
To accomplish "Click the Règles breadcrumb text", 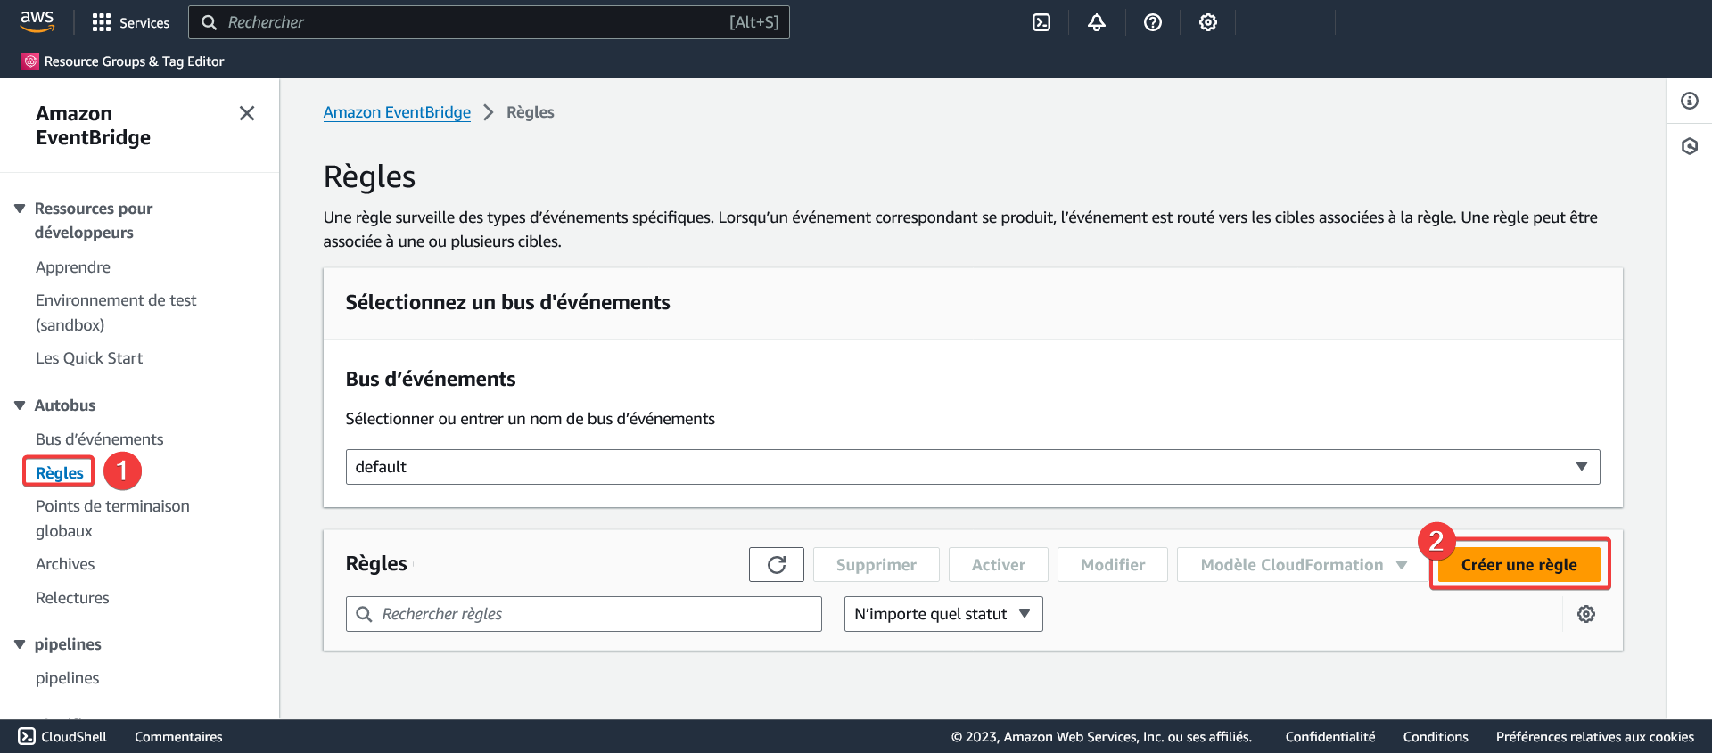I will [531, 112].
